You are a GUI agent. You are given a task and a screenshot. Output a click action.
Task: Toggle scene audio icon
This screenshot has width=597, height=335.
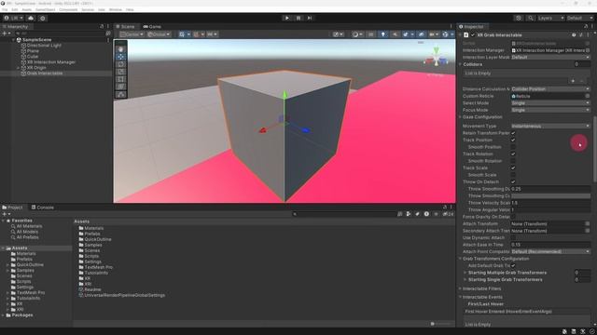(x=395, y=34)
